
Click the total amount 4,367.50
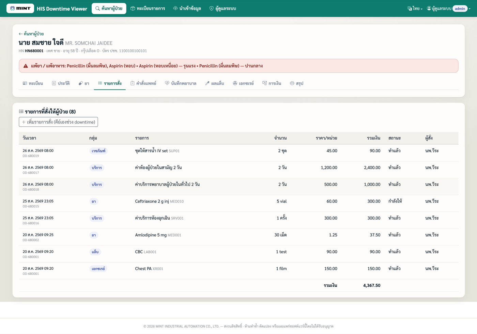pyautogui.click(x=372, y=285)
